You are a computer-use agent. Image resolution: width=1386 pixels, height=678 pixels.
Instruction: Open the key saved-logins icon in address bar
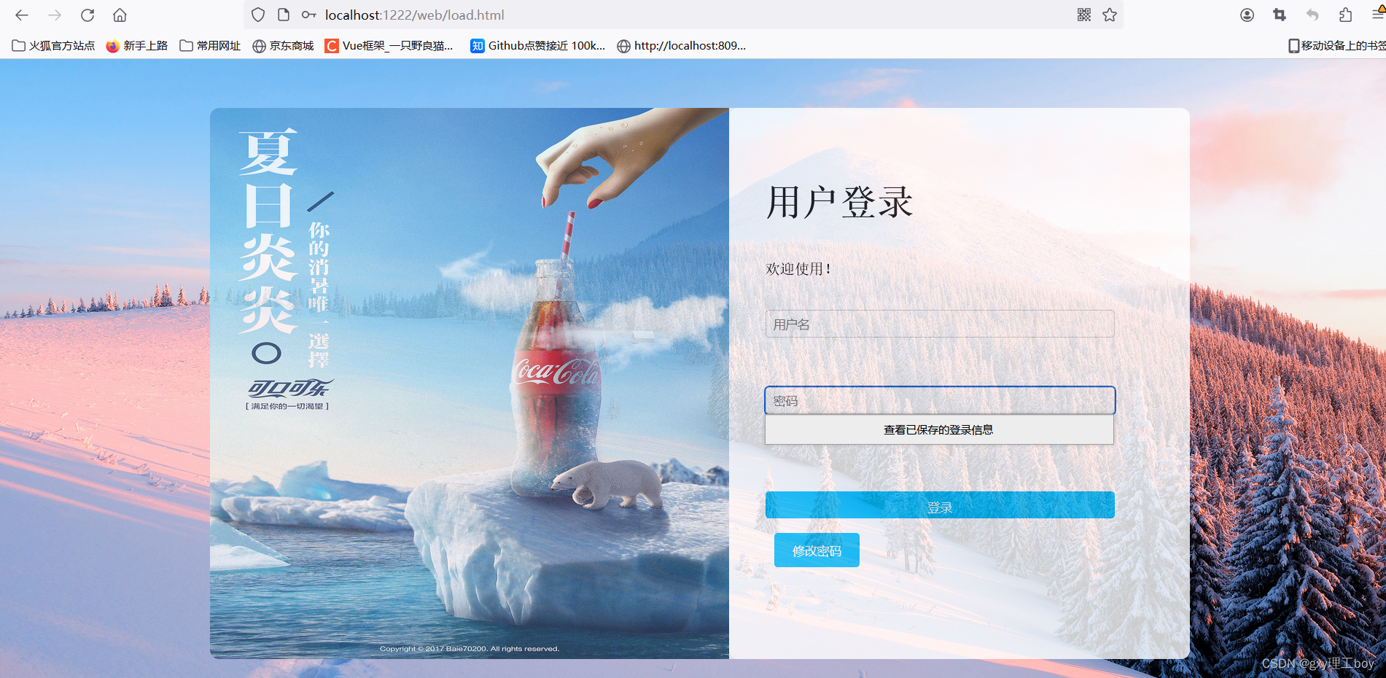(308, 15)
